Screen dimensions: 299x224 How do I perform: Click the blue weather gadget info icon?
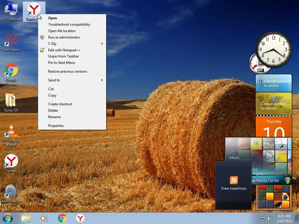click(260, 81)
